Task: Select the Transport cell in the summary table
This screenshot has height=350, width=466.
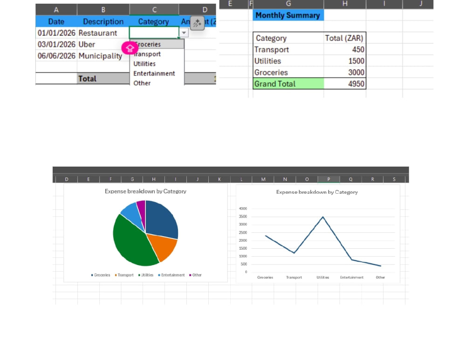Action: pos(288,49)
